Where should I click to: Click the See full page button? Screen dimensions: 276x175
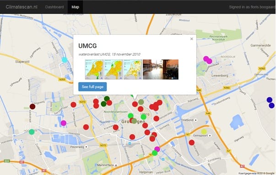[92, 87]
